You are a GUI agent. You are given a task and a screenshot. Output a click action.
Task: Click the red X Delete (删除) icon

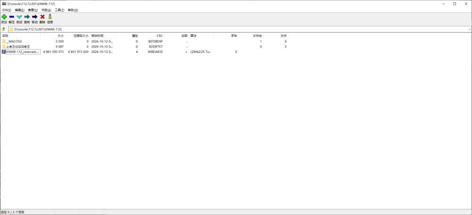tap(42, 17)
